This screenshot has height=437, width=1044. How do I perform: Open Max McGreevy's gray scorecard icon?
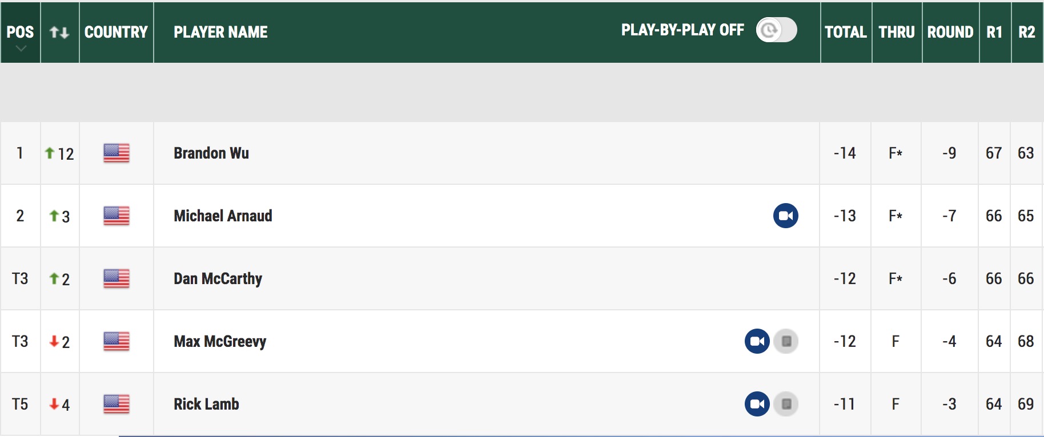[x=786, y=341]
